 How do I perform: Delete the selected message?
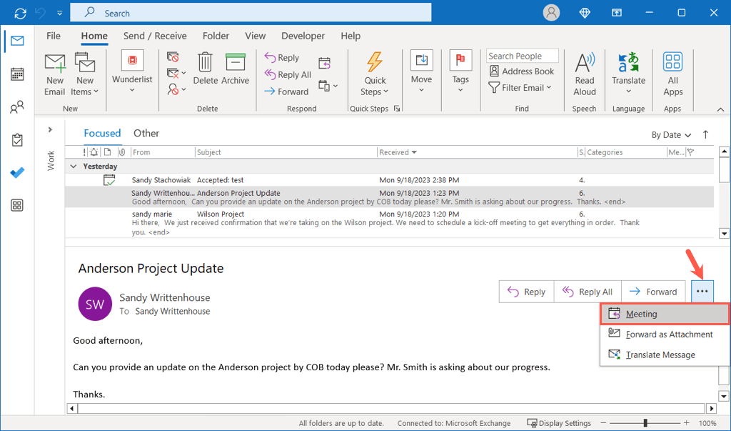click(205, 69)
